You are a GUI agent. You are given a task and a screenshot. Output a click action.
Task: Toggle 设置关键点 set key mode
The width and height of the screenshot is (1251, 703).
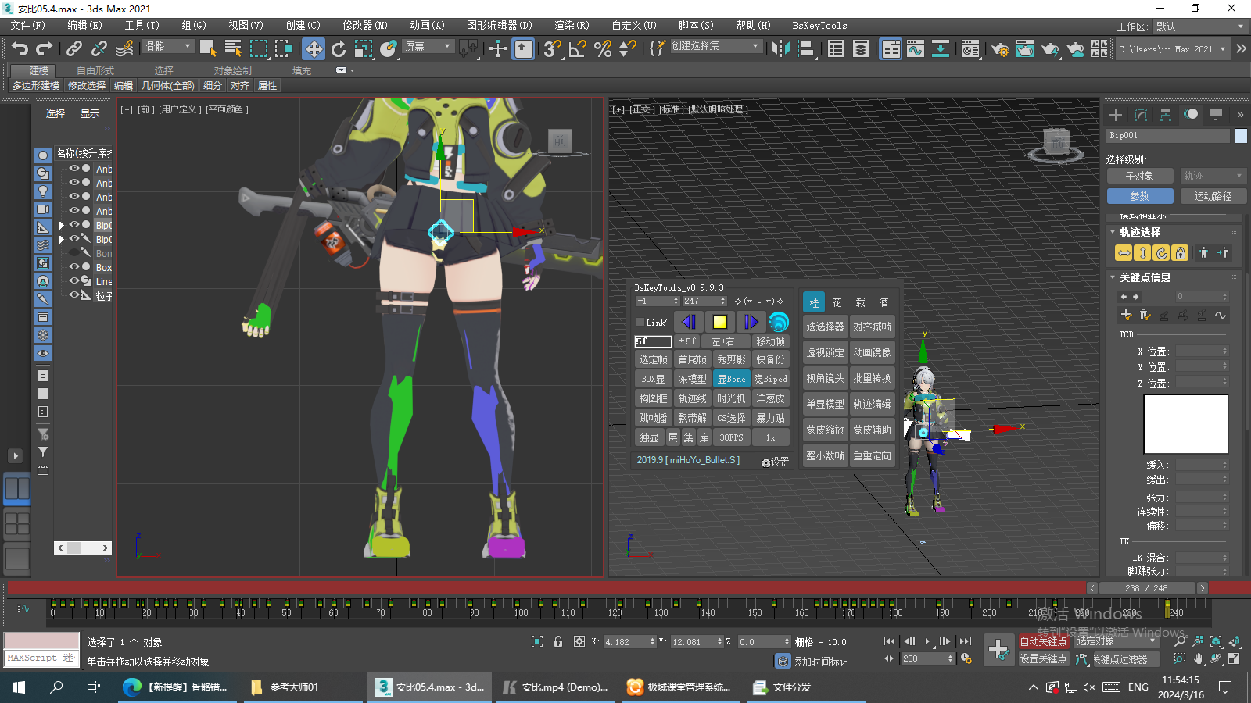pos(1043,658)
